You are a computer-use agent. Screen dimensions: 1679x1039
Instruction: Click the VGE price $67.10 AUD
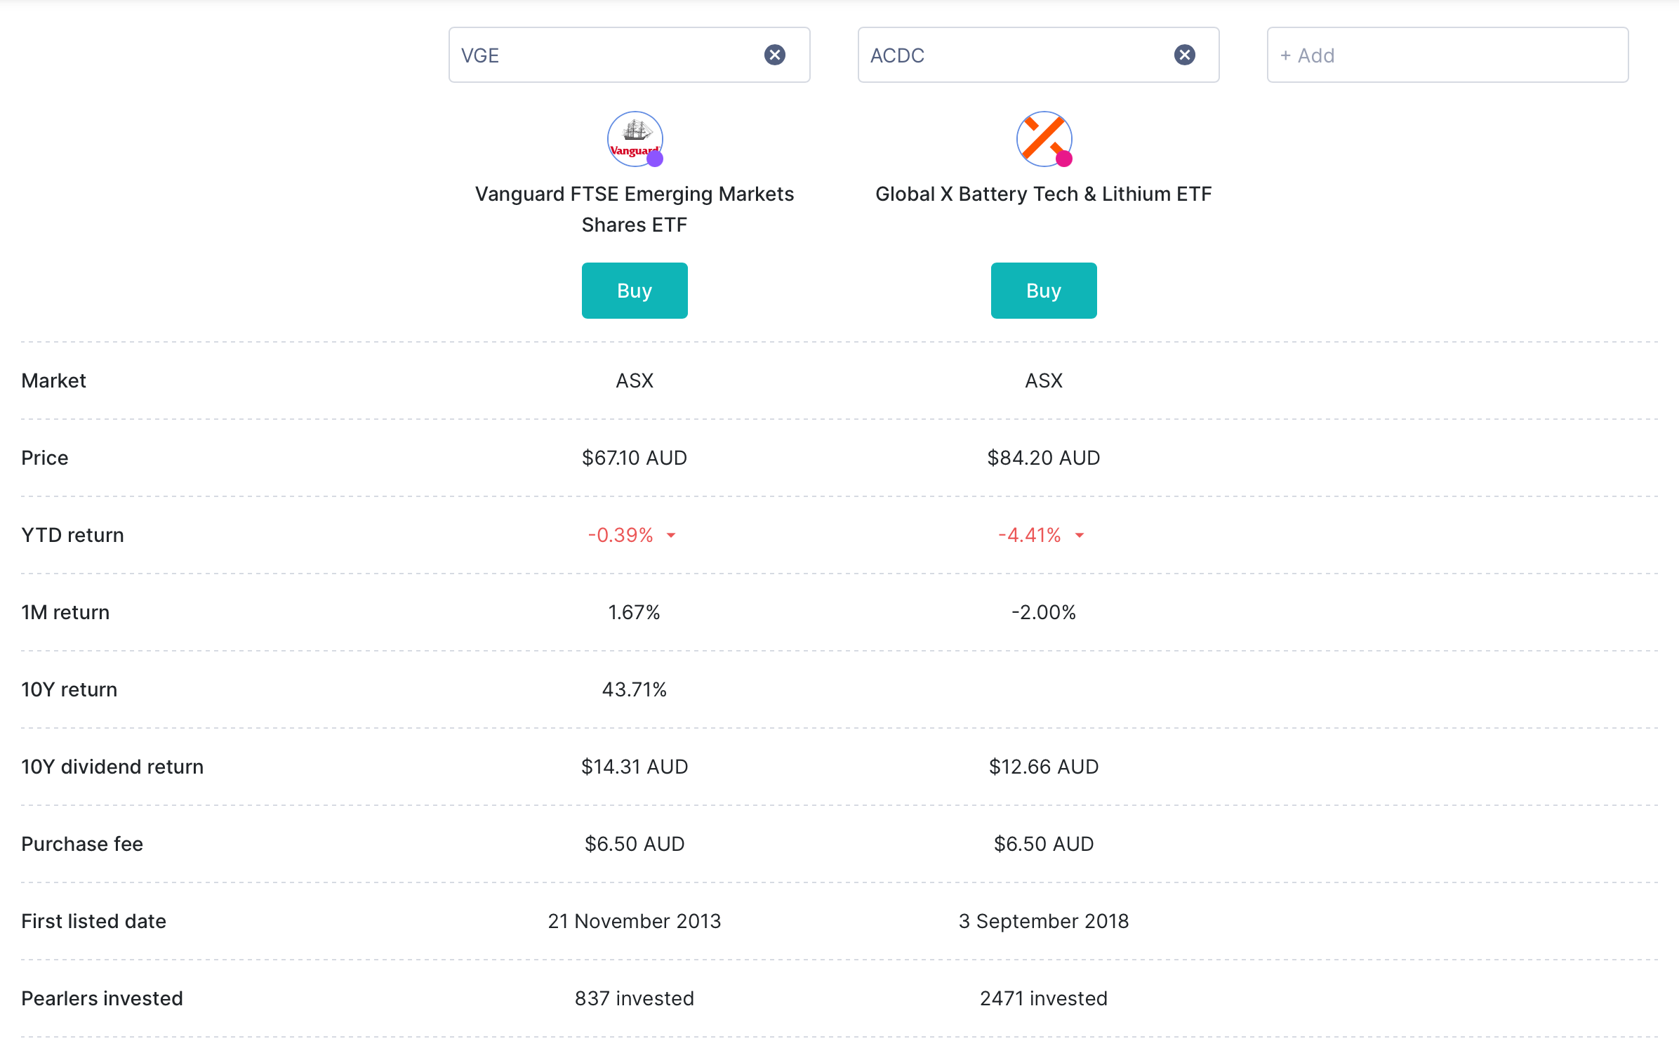click(635, 458)
